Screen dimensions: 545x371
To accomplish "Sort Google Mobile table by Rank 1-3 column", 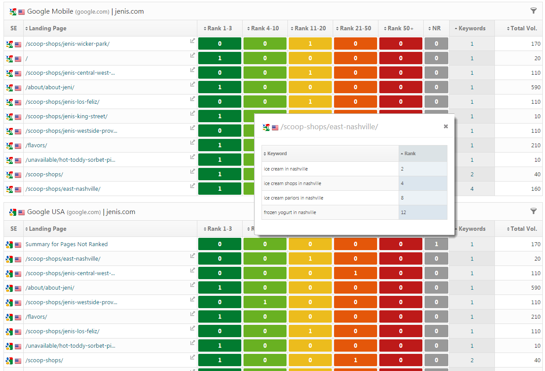I will 219,28.
